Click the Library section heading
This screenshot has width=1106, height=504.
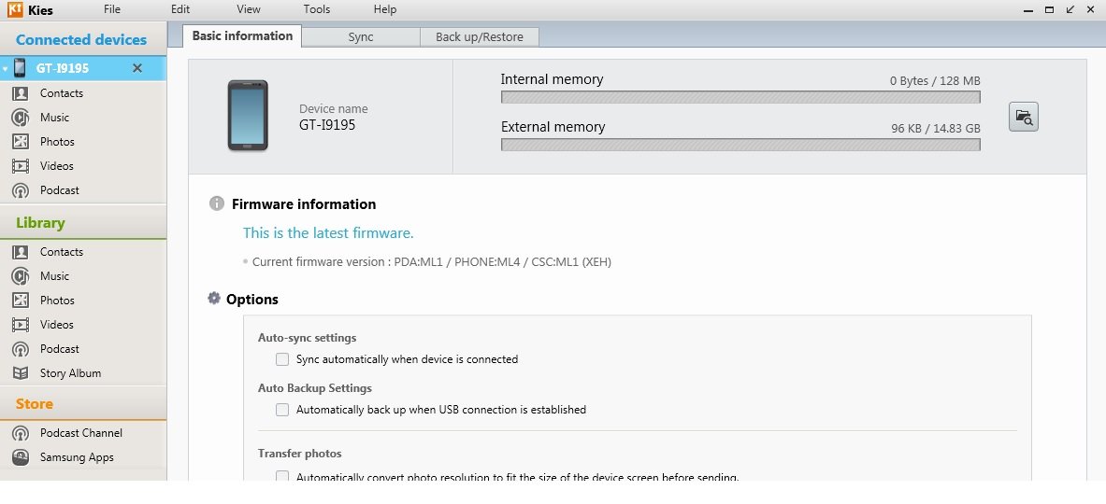(40, 222)
